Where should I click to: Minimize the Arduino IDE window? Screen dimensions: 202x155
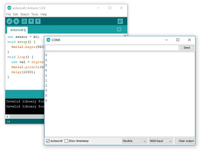(98, 8)
